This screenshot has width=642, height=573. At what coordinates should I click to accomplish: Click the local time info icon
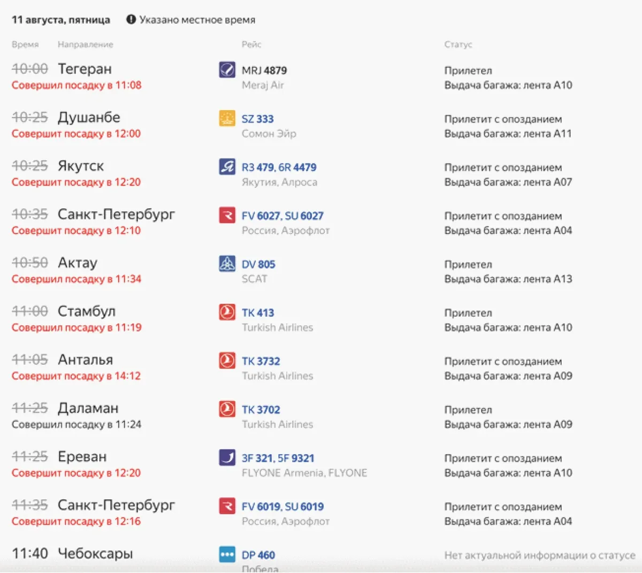click(131, 20)
